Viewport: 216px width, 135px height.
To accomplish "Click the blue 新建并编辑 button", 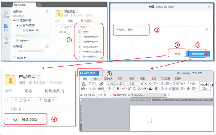I will click(198, 54).
